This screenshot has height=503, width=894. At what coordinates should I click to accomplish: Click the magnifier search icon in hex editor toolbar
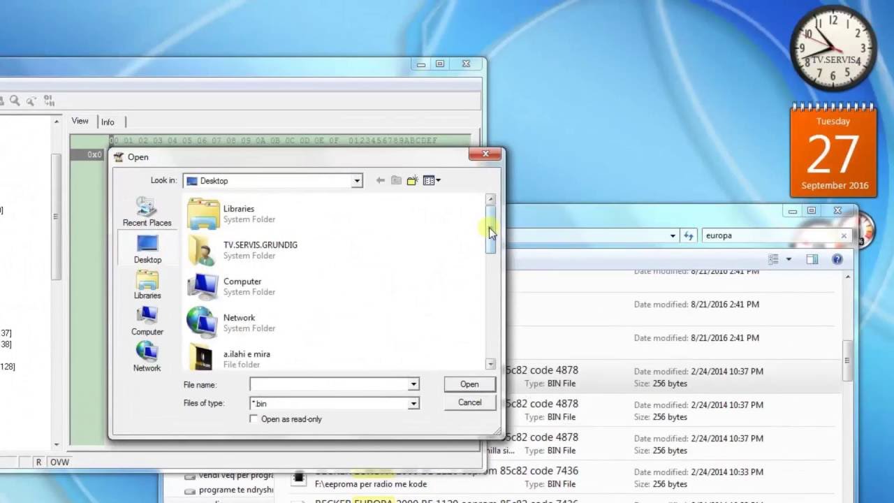[15, 101]
